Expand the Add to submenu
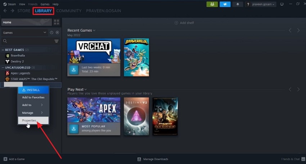The width and height of the screenshot is (306, 164). [33, 105]
